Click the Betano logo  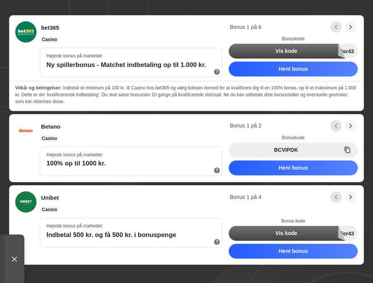26,131
